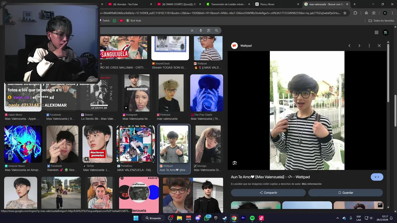Open WhatsApp from the taskbar

[207, 218]
